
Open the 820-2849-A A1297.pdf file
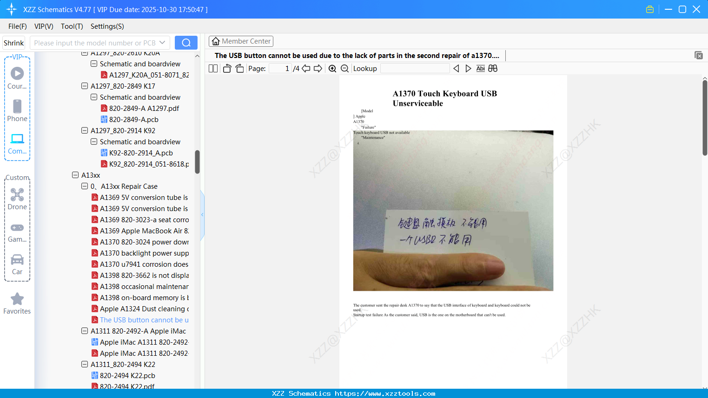click(140, 108)
